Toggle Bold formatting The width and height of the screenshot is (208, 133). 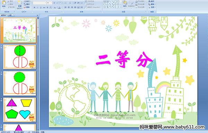(34, 8)
